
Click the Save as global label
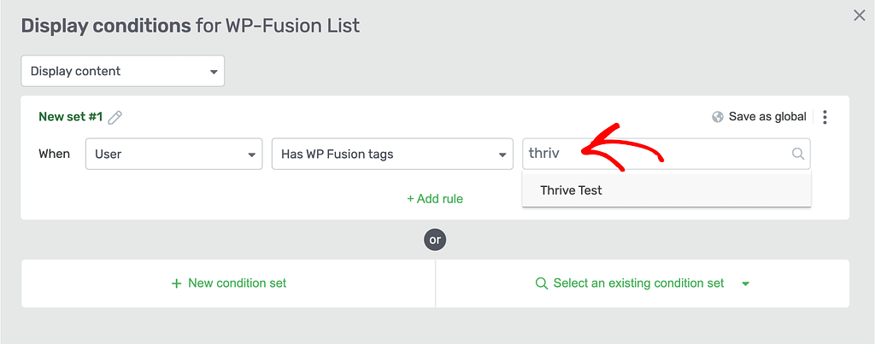(767, 117)
